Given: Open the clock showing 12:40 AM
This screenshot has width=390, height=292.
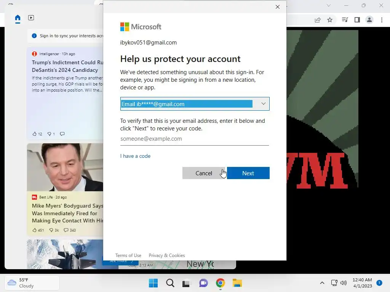Looking at the screenshot, I should (363, 283).
